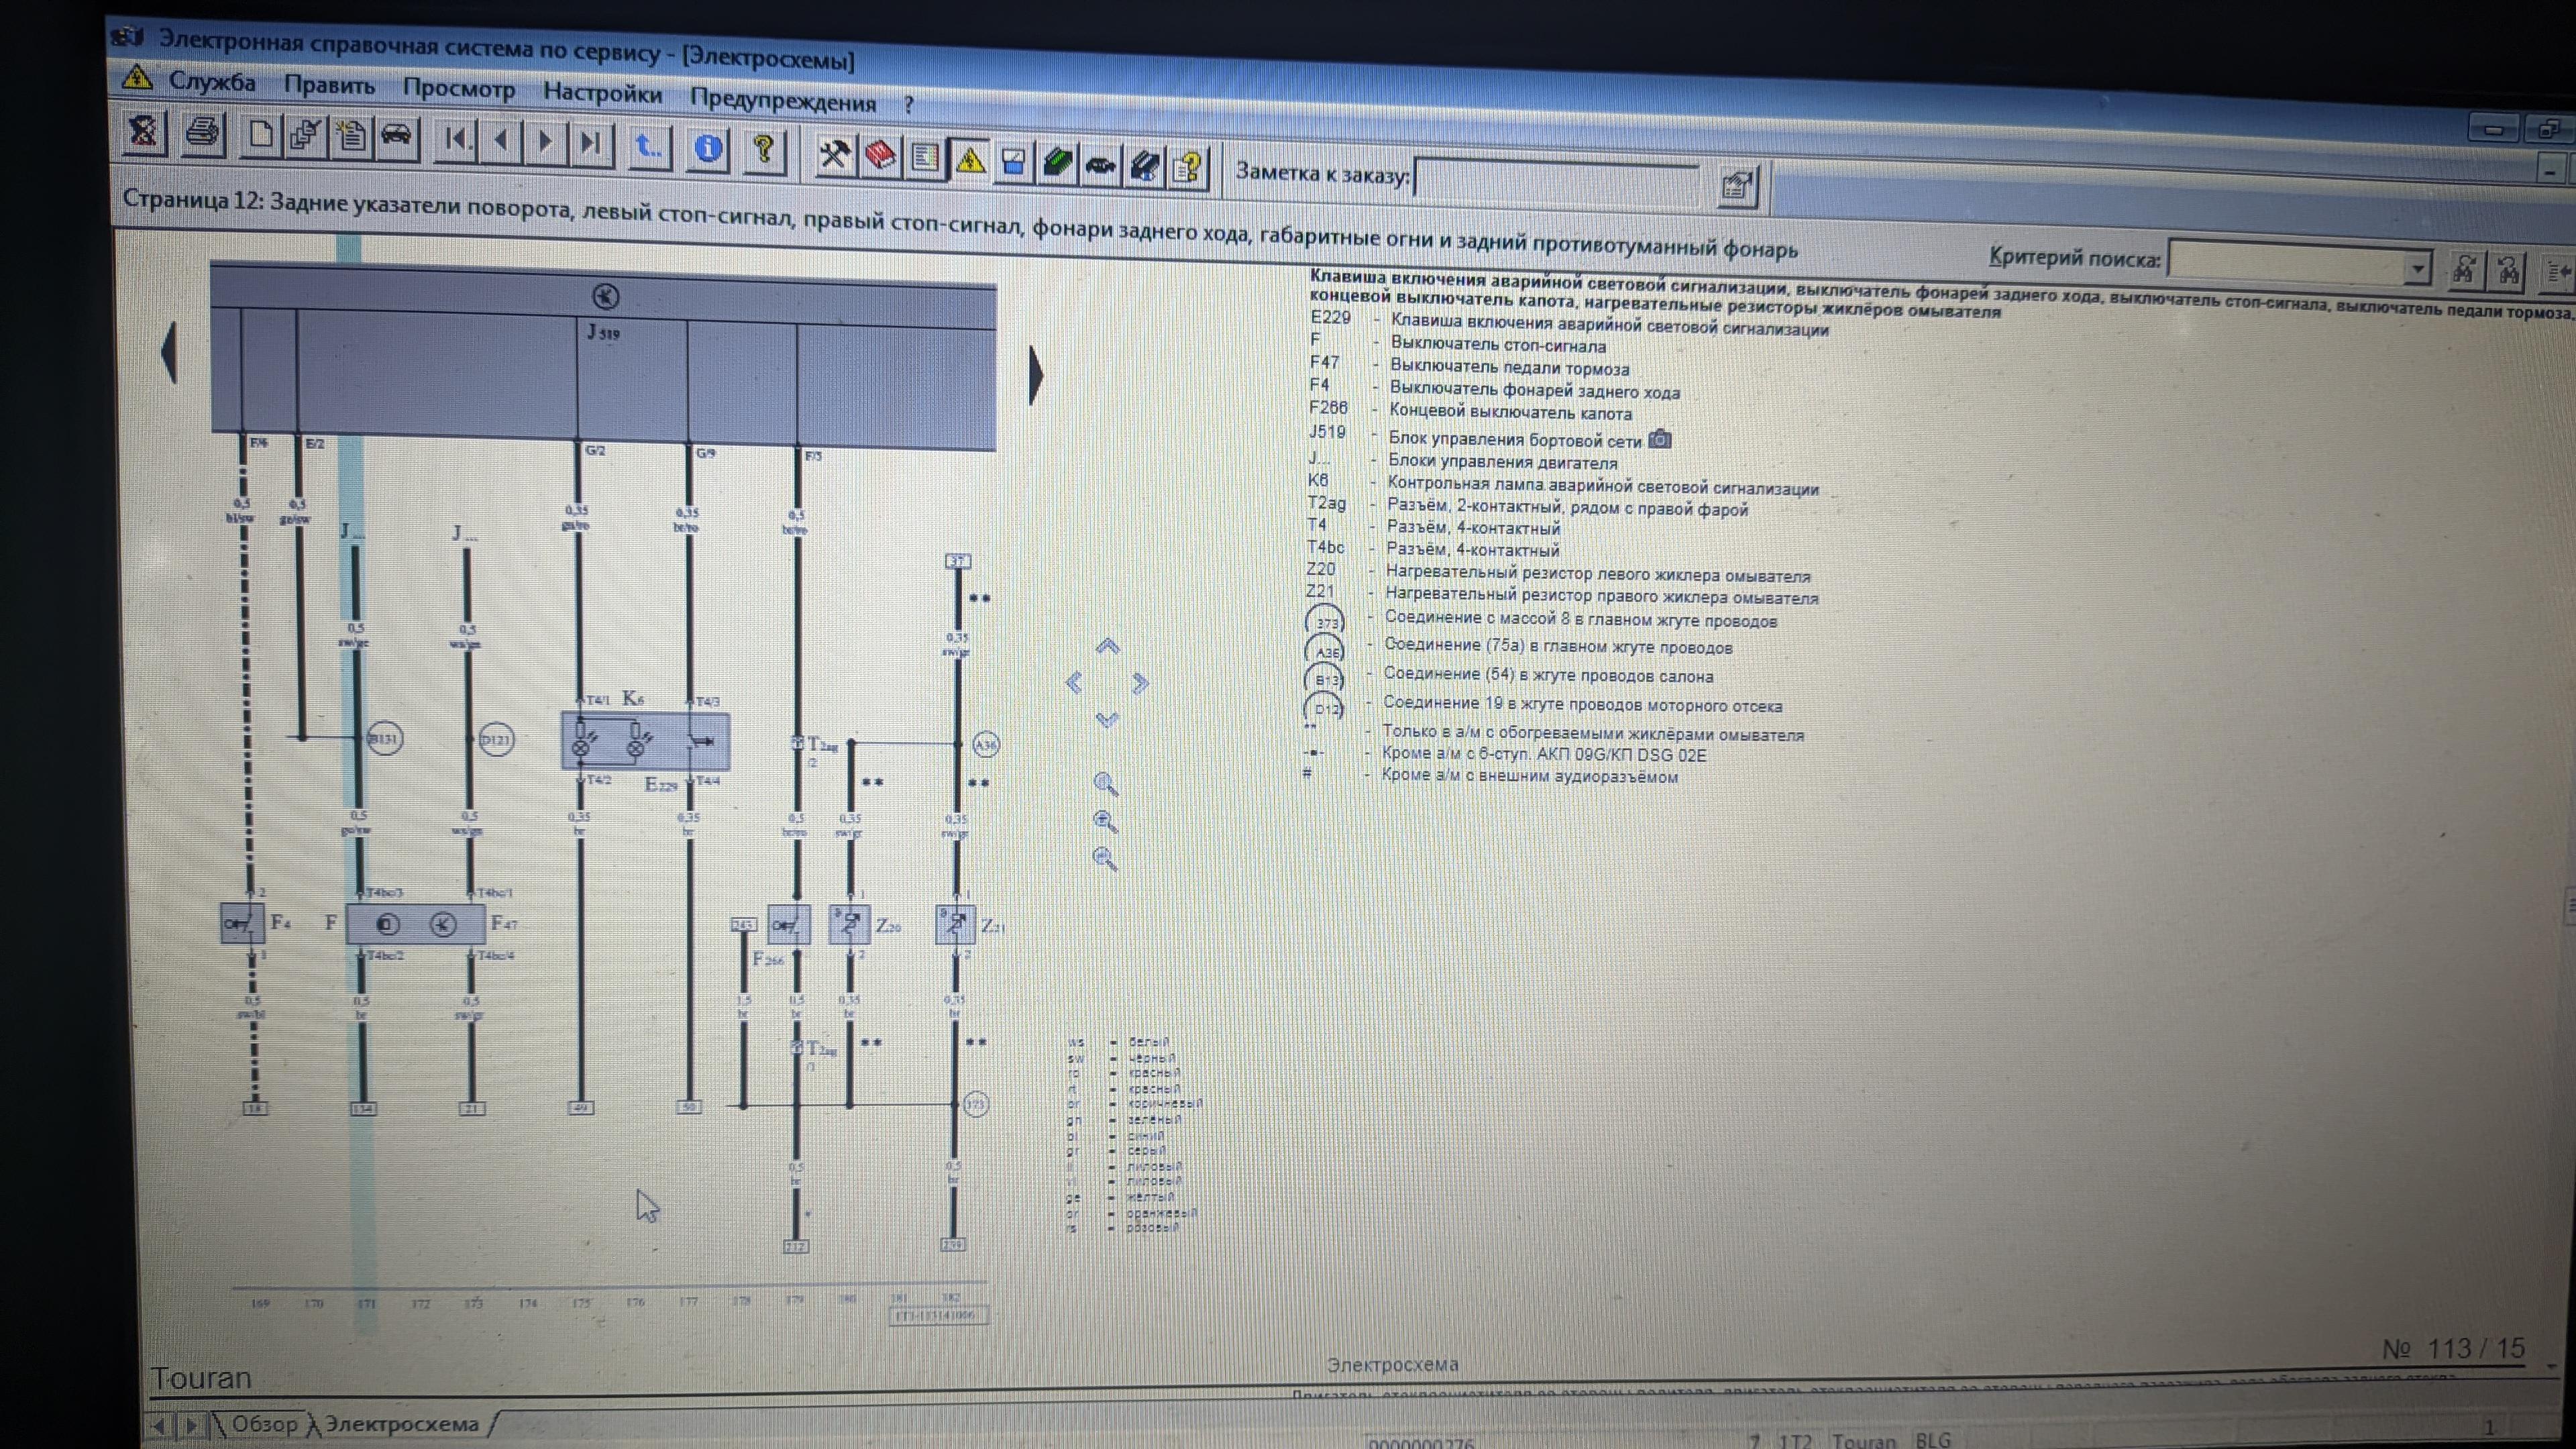Go to last page arrow button
This screenshot has width=2576, height=1449.
coord(591,144)
